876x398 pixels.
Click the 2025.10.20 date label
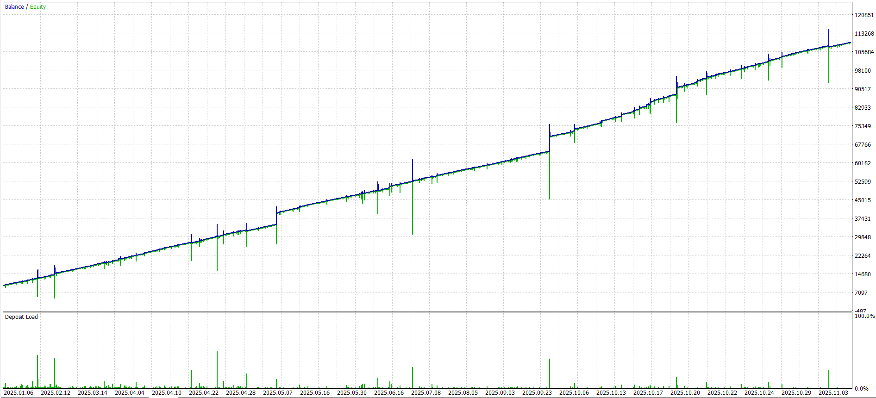[x=685, y=393]
